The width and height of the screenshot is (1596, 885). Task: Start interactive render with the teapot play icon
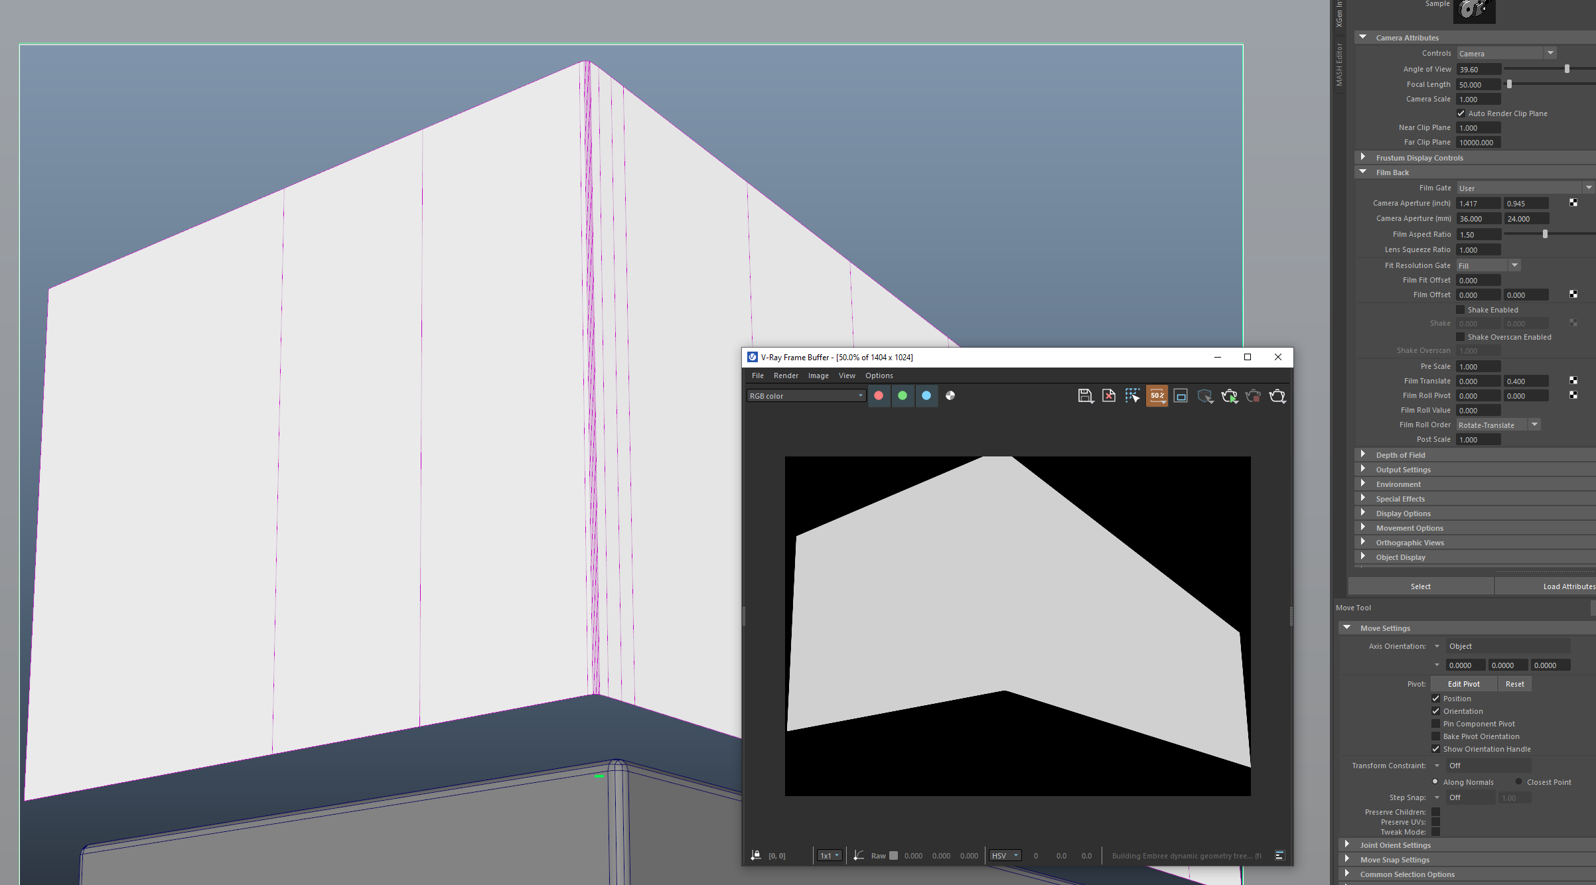click(x=1229, y=396)
